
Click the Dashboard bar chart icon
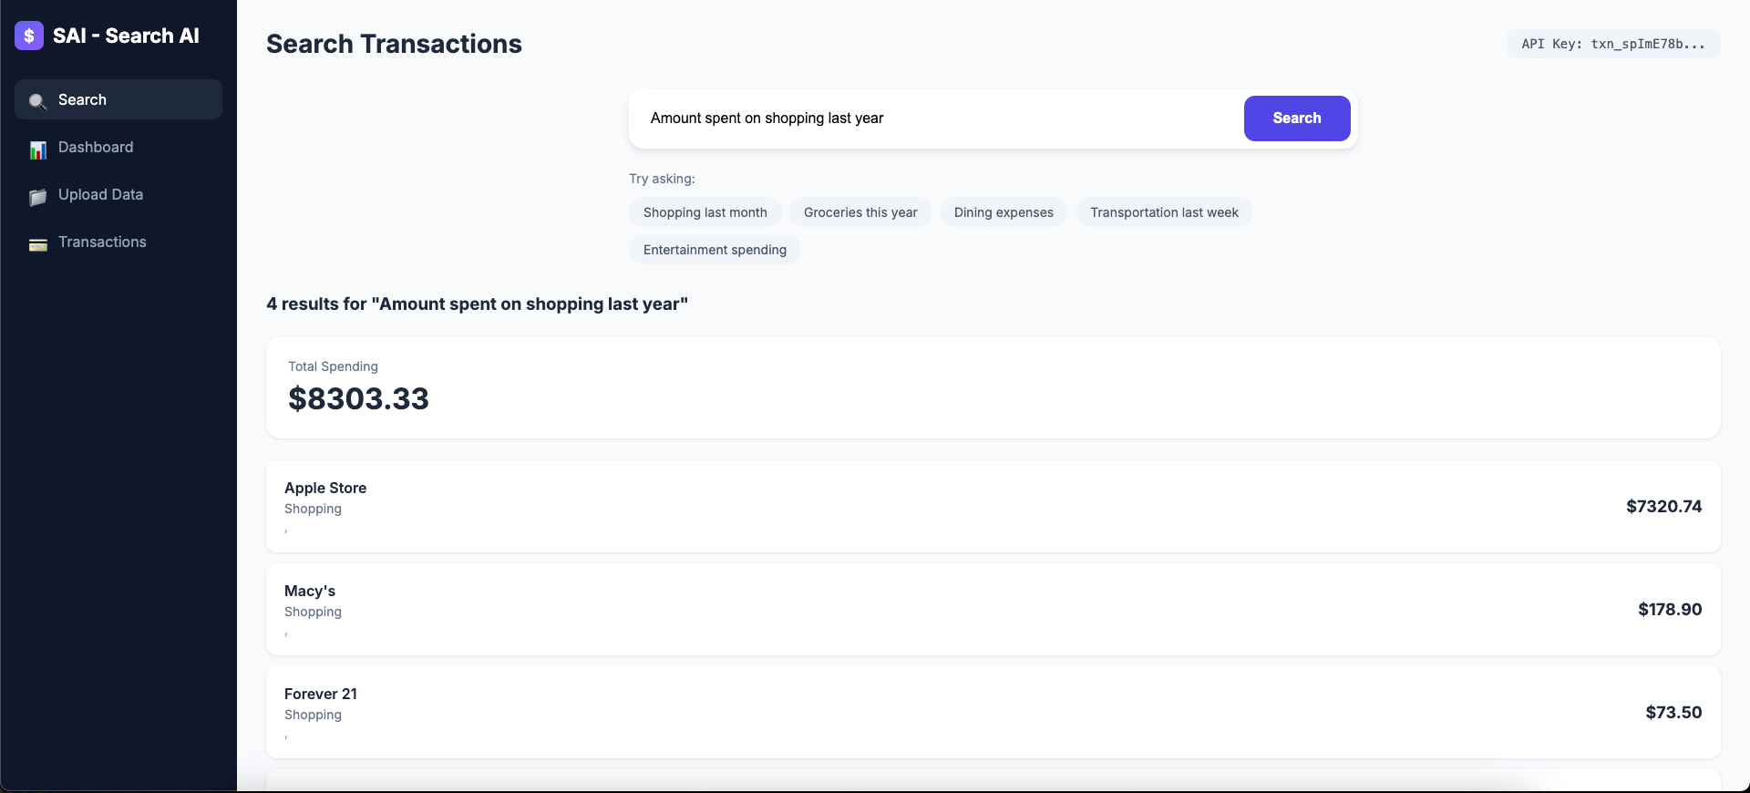point(37,149)
